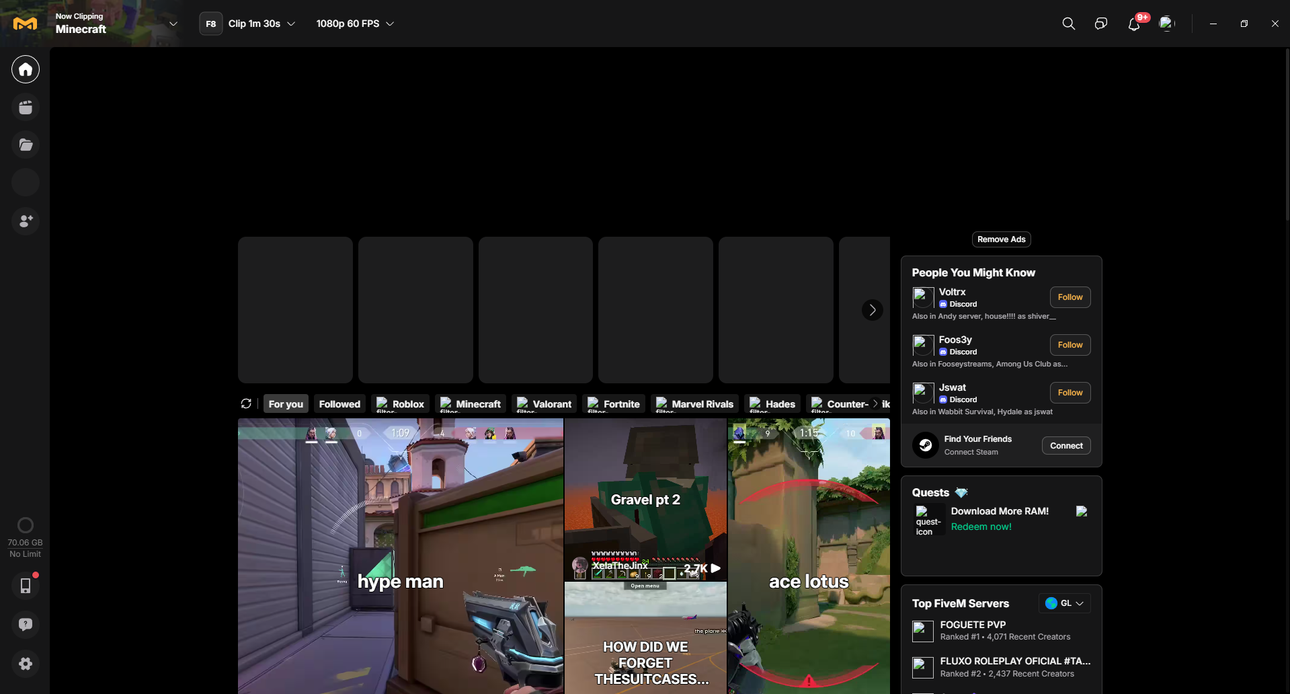Filter the feed by Minecraft
This screenshot has width=1290, height=694.
471,403
